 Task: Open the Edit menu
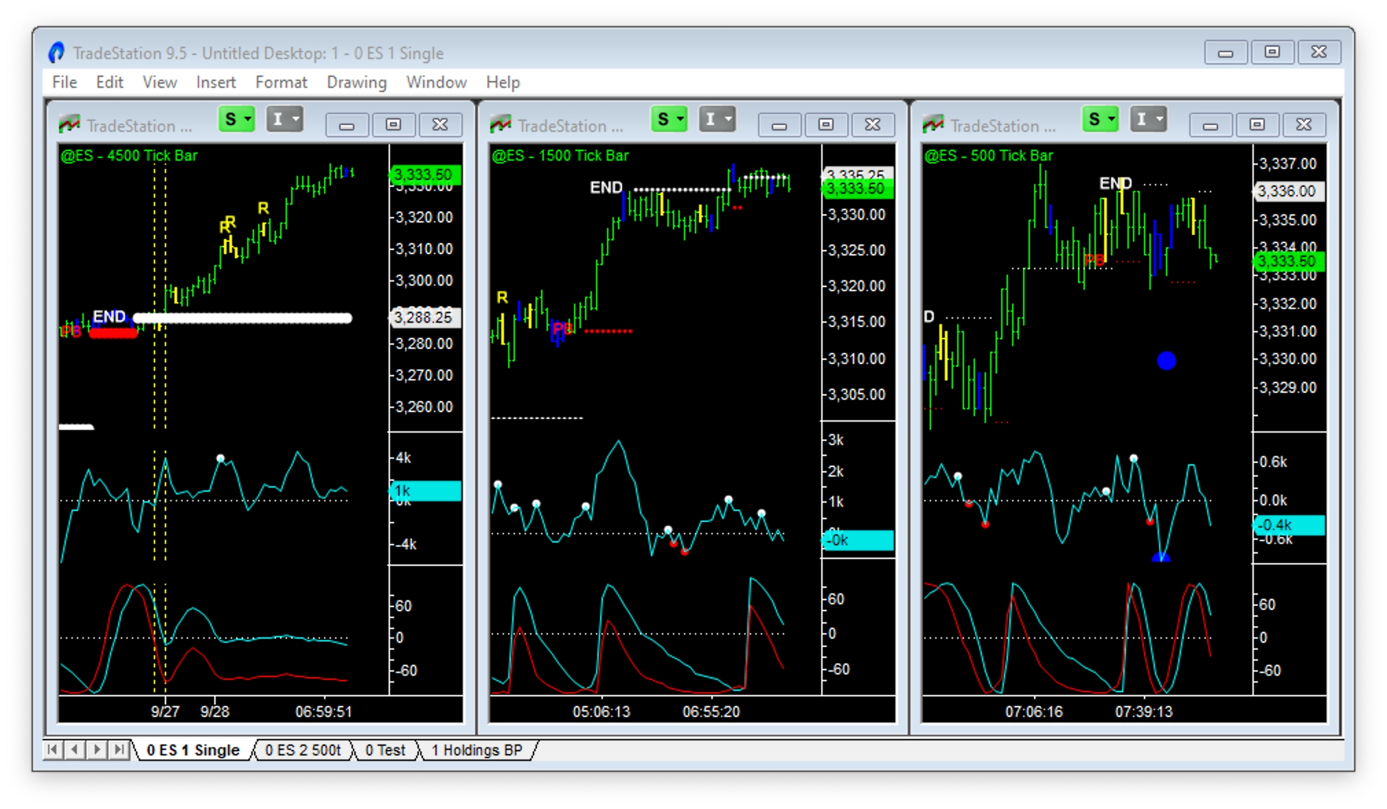(109, 82)
